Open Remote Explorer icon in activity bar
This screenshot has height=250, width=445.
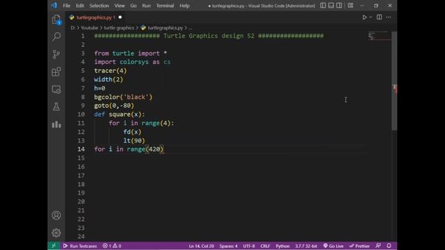56,90
